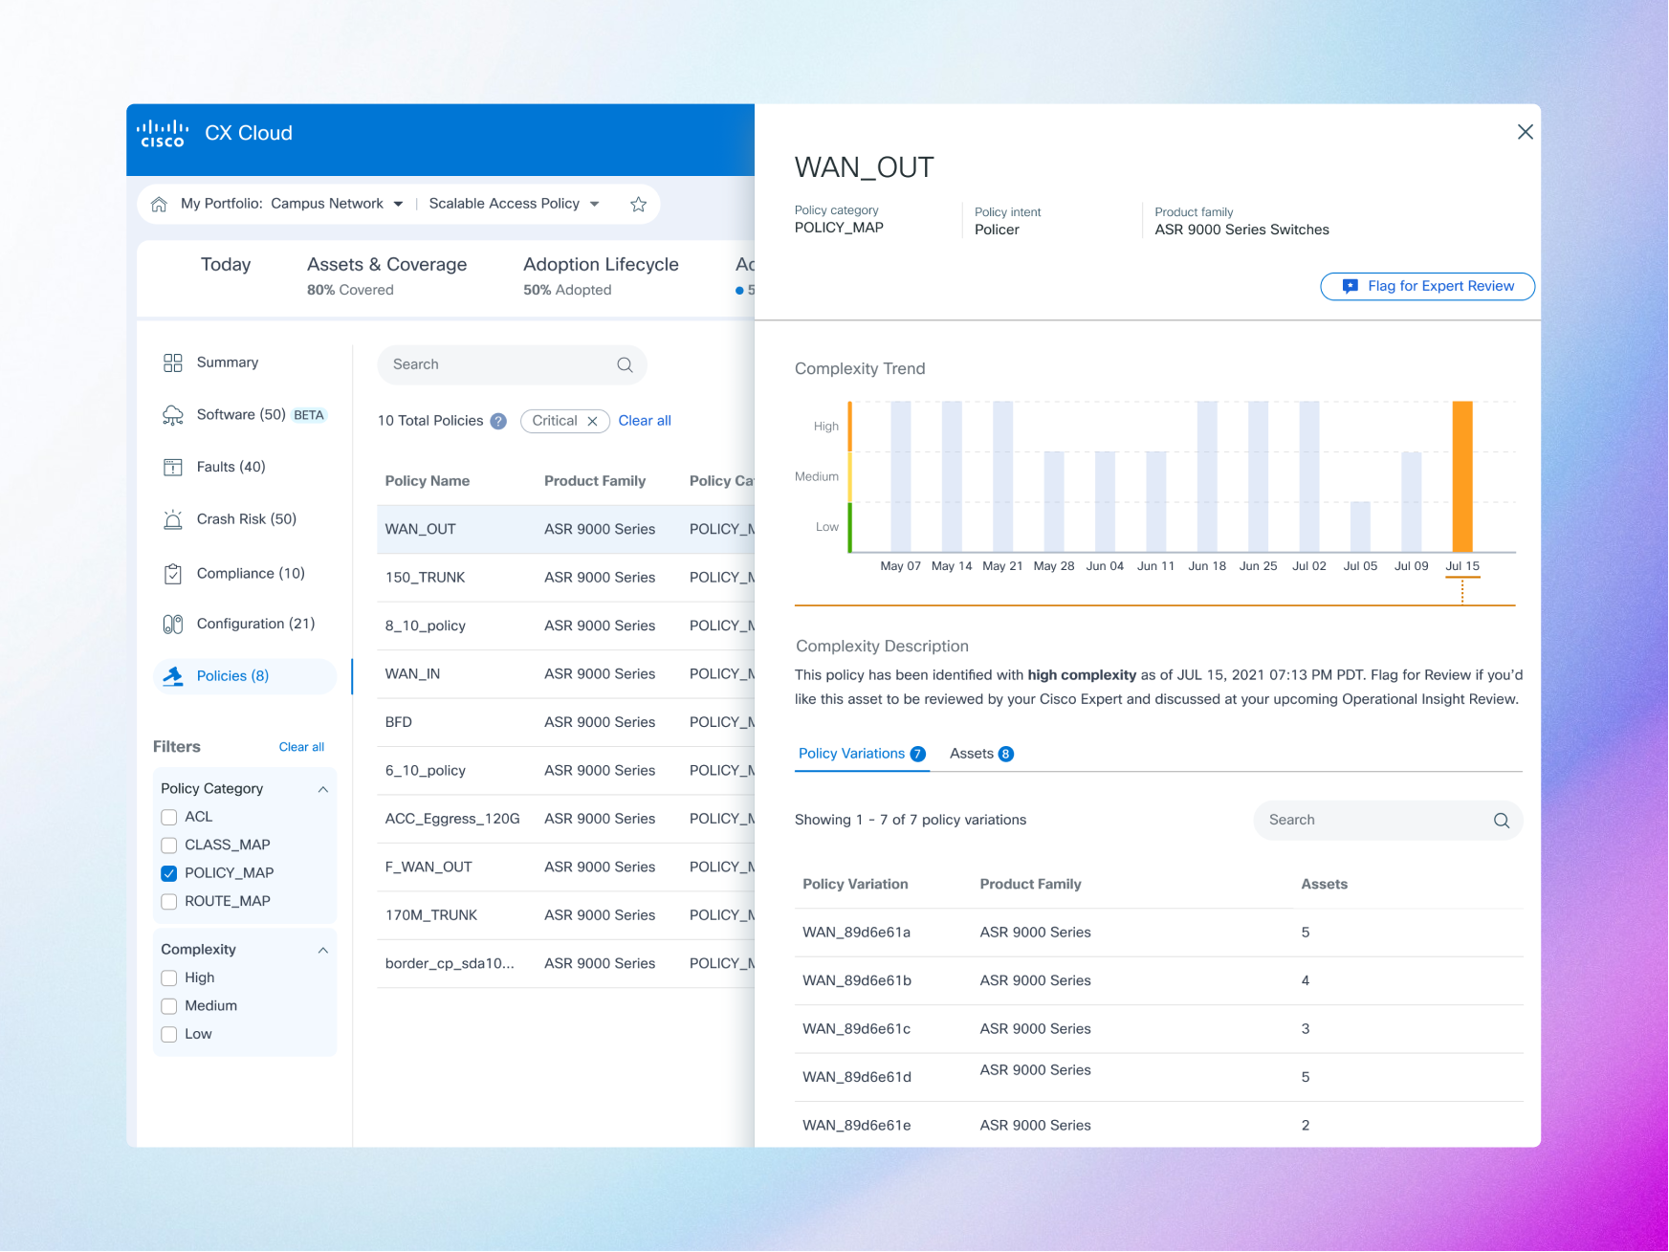This screenshot has height=1252, width=1669.
Task: Click Flag for Expert Review button
Action: (1427, 286)
